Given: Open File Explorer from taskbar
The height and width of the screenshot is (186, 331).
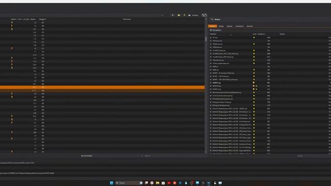Looking at the screenshot, I should coord(157,183).
